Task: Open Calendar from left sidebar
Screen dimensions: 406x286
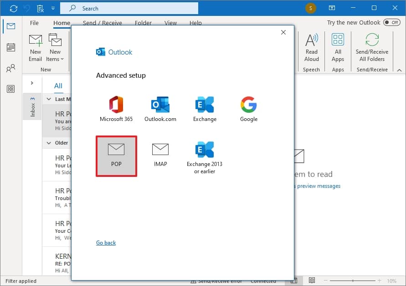Action: (10, 48)
